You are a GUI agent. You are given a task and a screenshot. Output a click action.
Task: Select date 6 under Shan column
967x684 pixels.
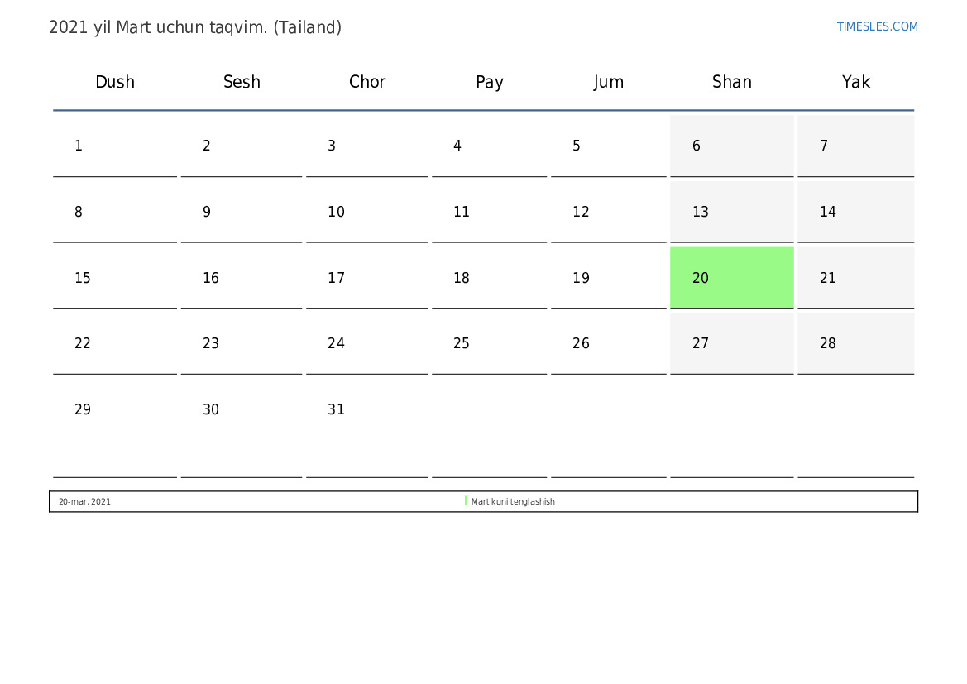coord(697,146)
